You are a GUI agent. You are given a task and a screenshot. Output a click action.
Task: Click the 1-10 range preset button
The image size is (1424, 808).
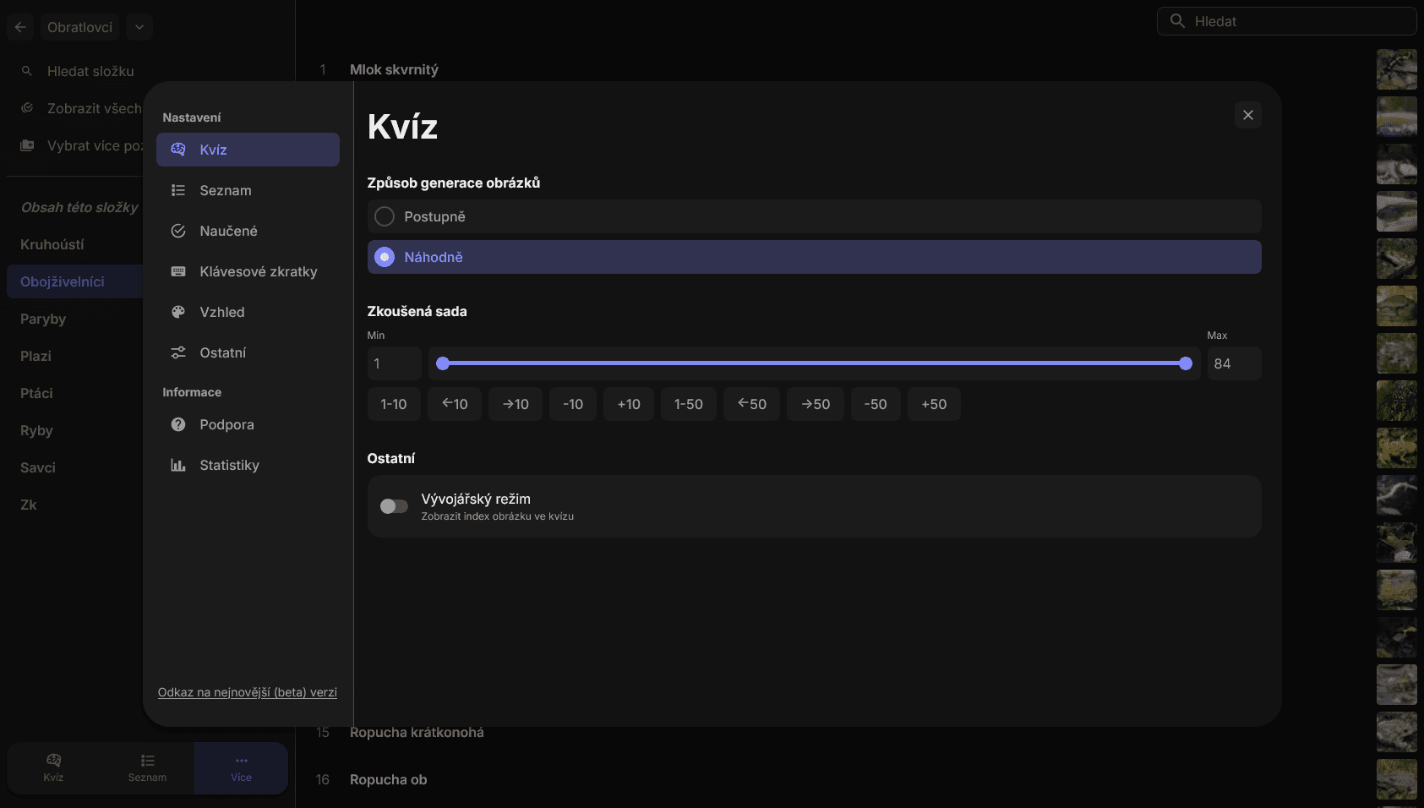pos(394,404)
